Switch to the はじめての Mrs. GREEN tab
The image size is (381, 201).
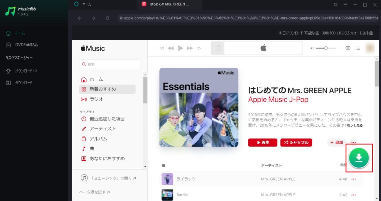pos(170,4)
